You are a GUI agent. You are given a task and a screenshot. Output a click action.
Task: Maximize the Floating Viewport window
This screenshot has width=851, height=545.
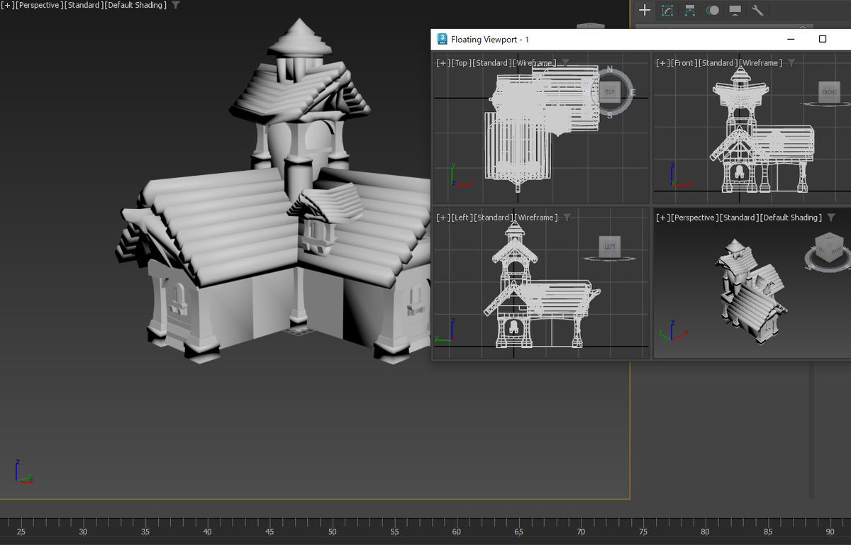(823, 39)
